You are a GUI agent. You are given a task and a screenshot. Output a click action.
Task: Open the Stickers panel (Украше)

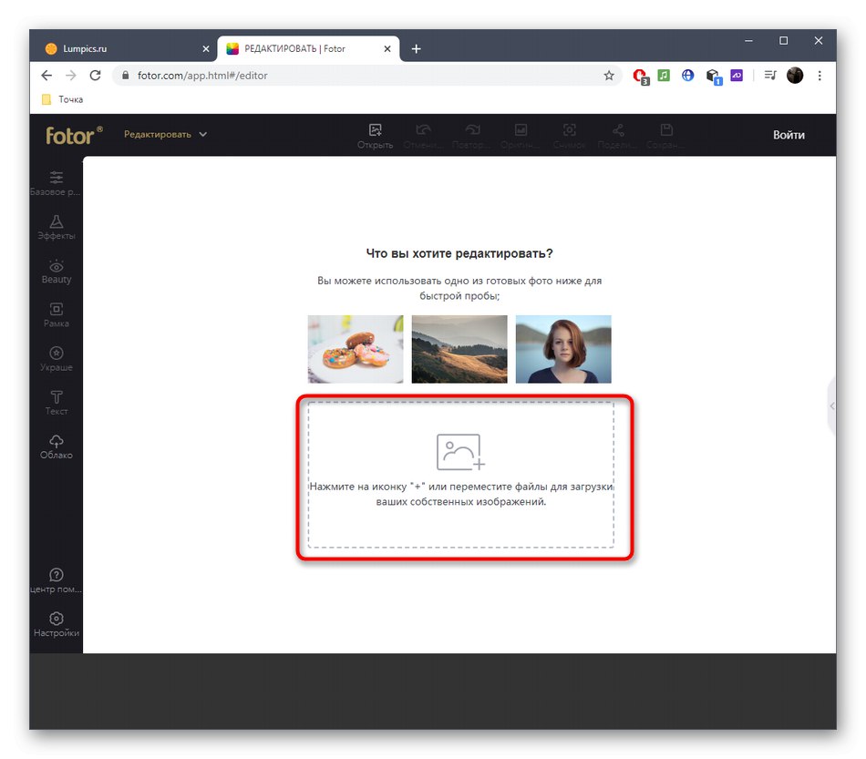(56, 359)
